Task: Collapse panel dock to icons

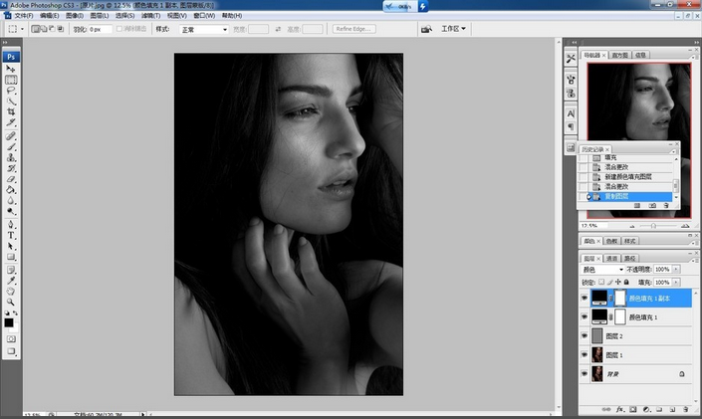Action: [x=696, y=42]
